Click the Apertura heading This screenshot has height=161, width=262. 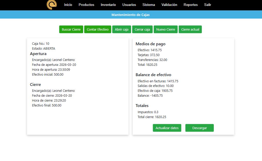click(x=38, y=54)
